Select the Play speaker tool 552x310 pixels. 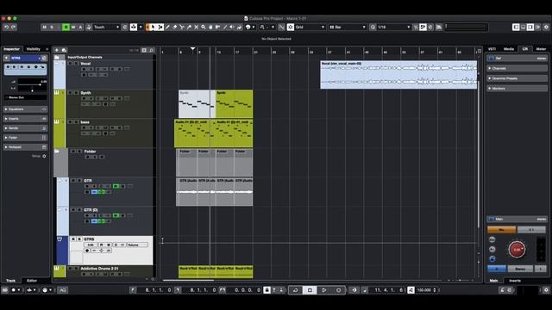coord(232,27)
